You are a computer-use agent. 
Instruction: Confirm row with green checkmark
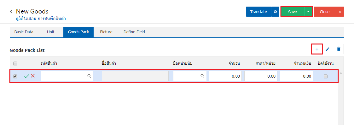click(26, 76)
